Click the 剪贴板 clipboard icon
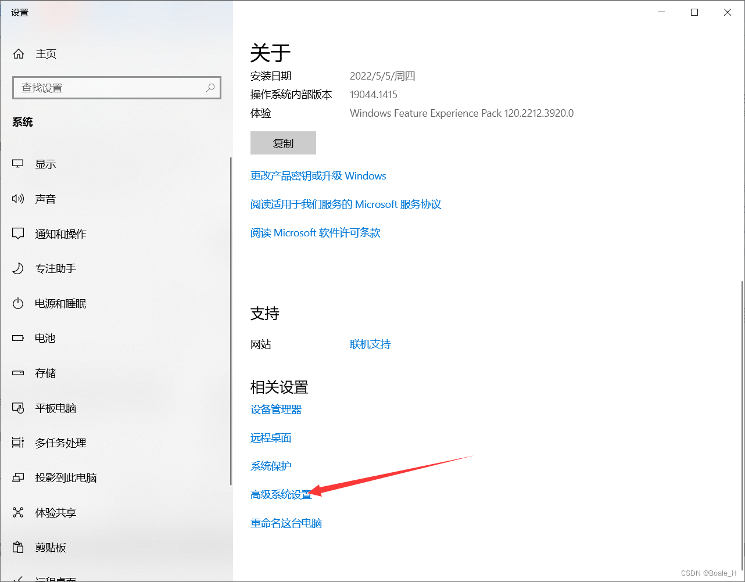Screen dimensions: 745x582 point(18,547)
